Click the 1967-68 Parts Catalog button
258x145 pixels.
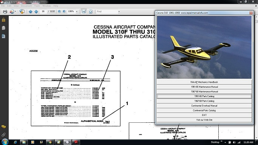(204, 101)
